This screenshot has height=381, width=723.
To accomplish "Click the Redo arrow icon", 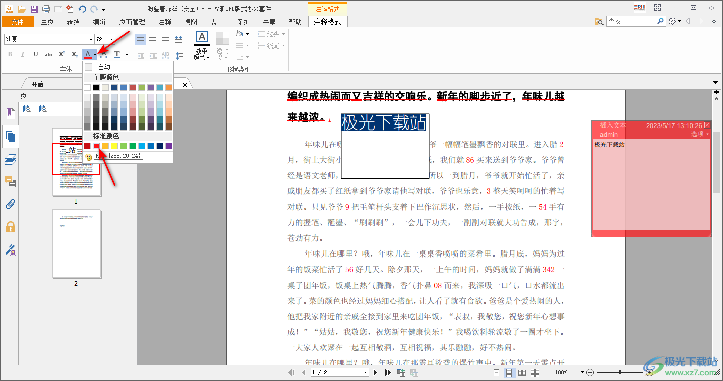I will point(93,9).
